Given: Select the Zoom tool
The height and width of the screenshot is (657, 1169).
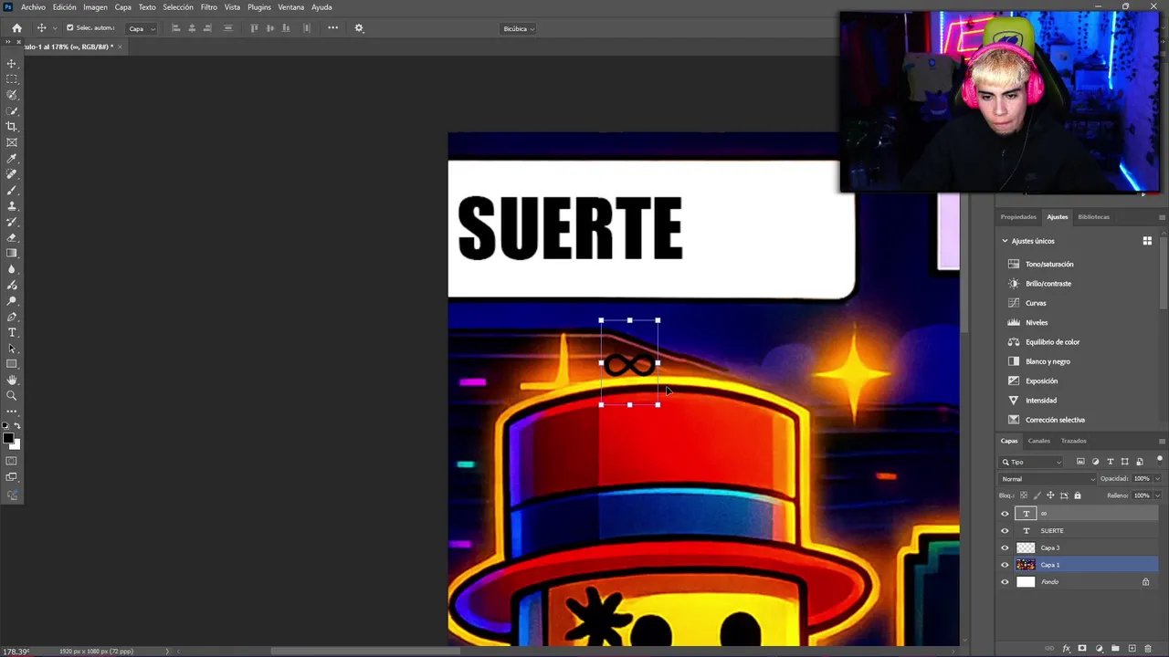Looking at the screenshot, I should pos(12,396).
